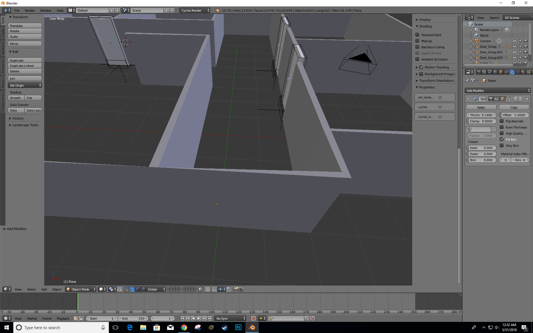
Task: Enable the Ambient Occlusion checkbox
Action: pyautogui.click(x=417, y=59)
